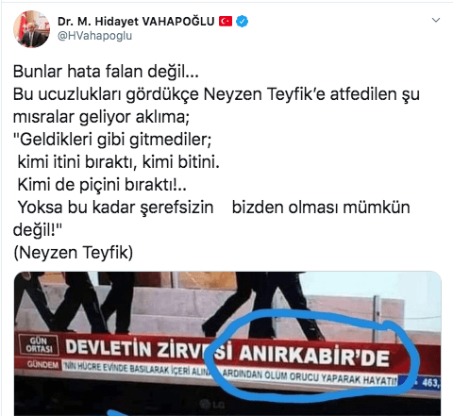Open the @HVahapoglu handle link

click(x=94, y=36)
